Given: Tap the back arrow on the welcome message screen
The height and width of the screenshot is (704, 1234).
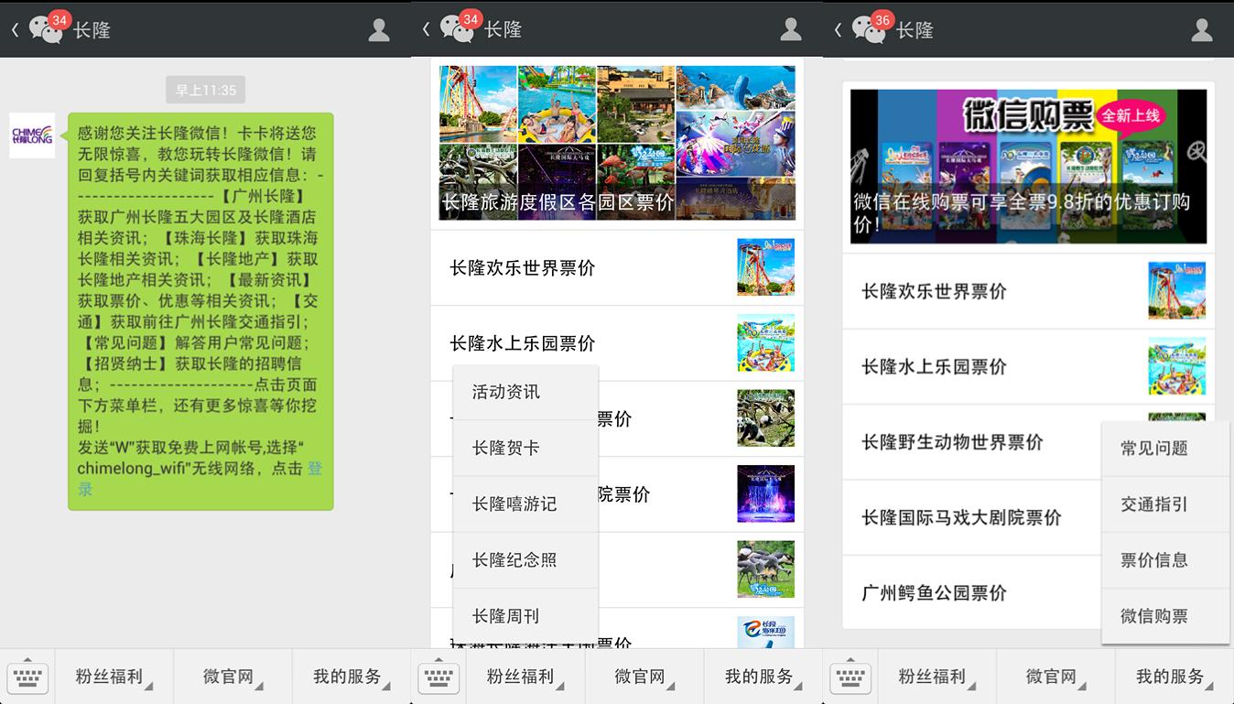Looking at the screenshot, I should (15, 29).
